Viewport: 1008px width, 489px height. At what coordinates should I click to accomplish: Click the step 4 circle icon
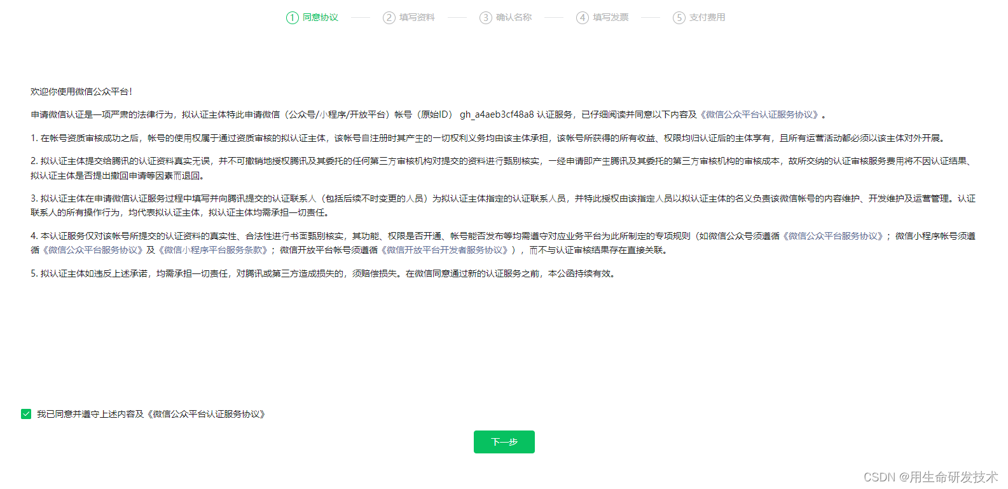tap(583, 18)
